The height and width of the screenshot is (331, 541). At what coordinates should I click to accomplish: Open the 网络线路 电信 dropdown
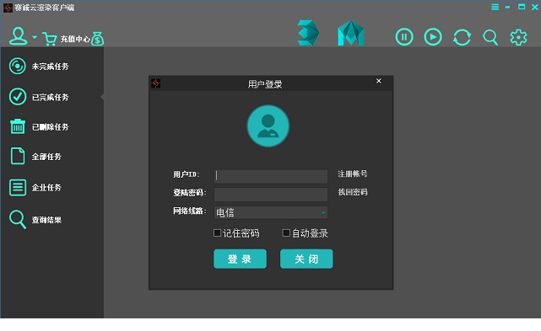click(x=271, y=212)
